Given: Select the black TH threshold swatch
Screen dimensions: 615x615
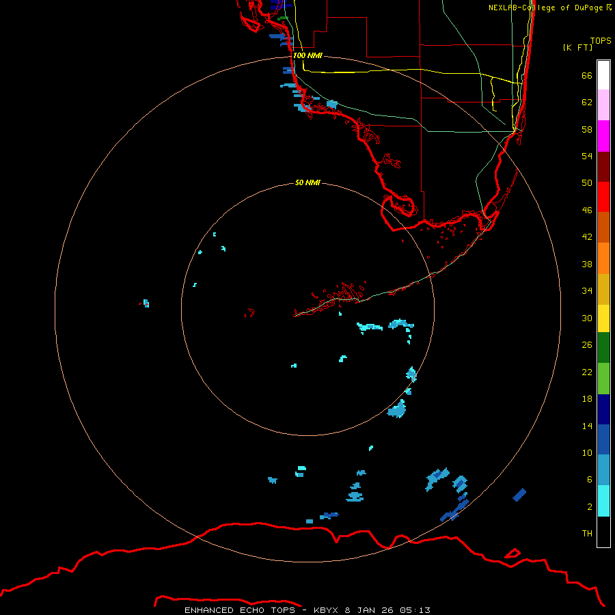Looking at the screenshot, I should (603, 532).
